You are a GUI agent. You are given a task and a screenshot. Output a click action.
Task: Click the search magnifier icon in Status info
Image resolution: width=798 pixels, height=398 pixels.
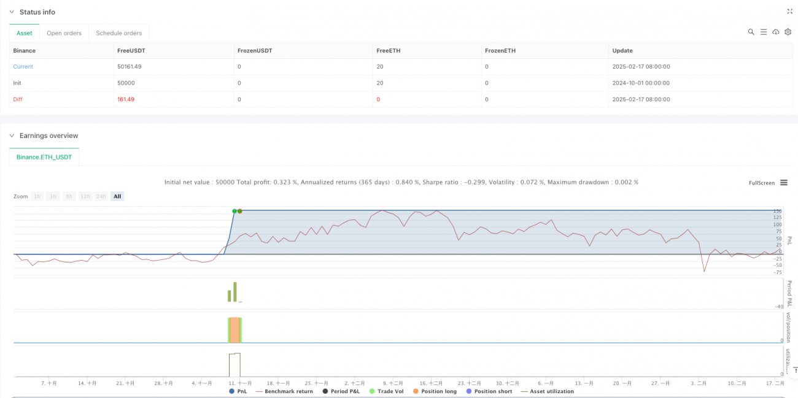click(x=751, y=32)
